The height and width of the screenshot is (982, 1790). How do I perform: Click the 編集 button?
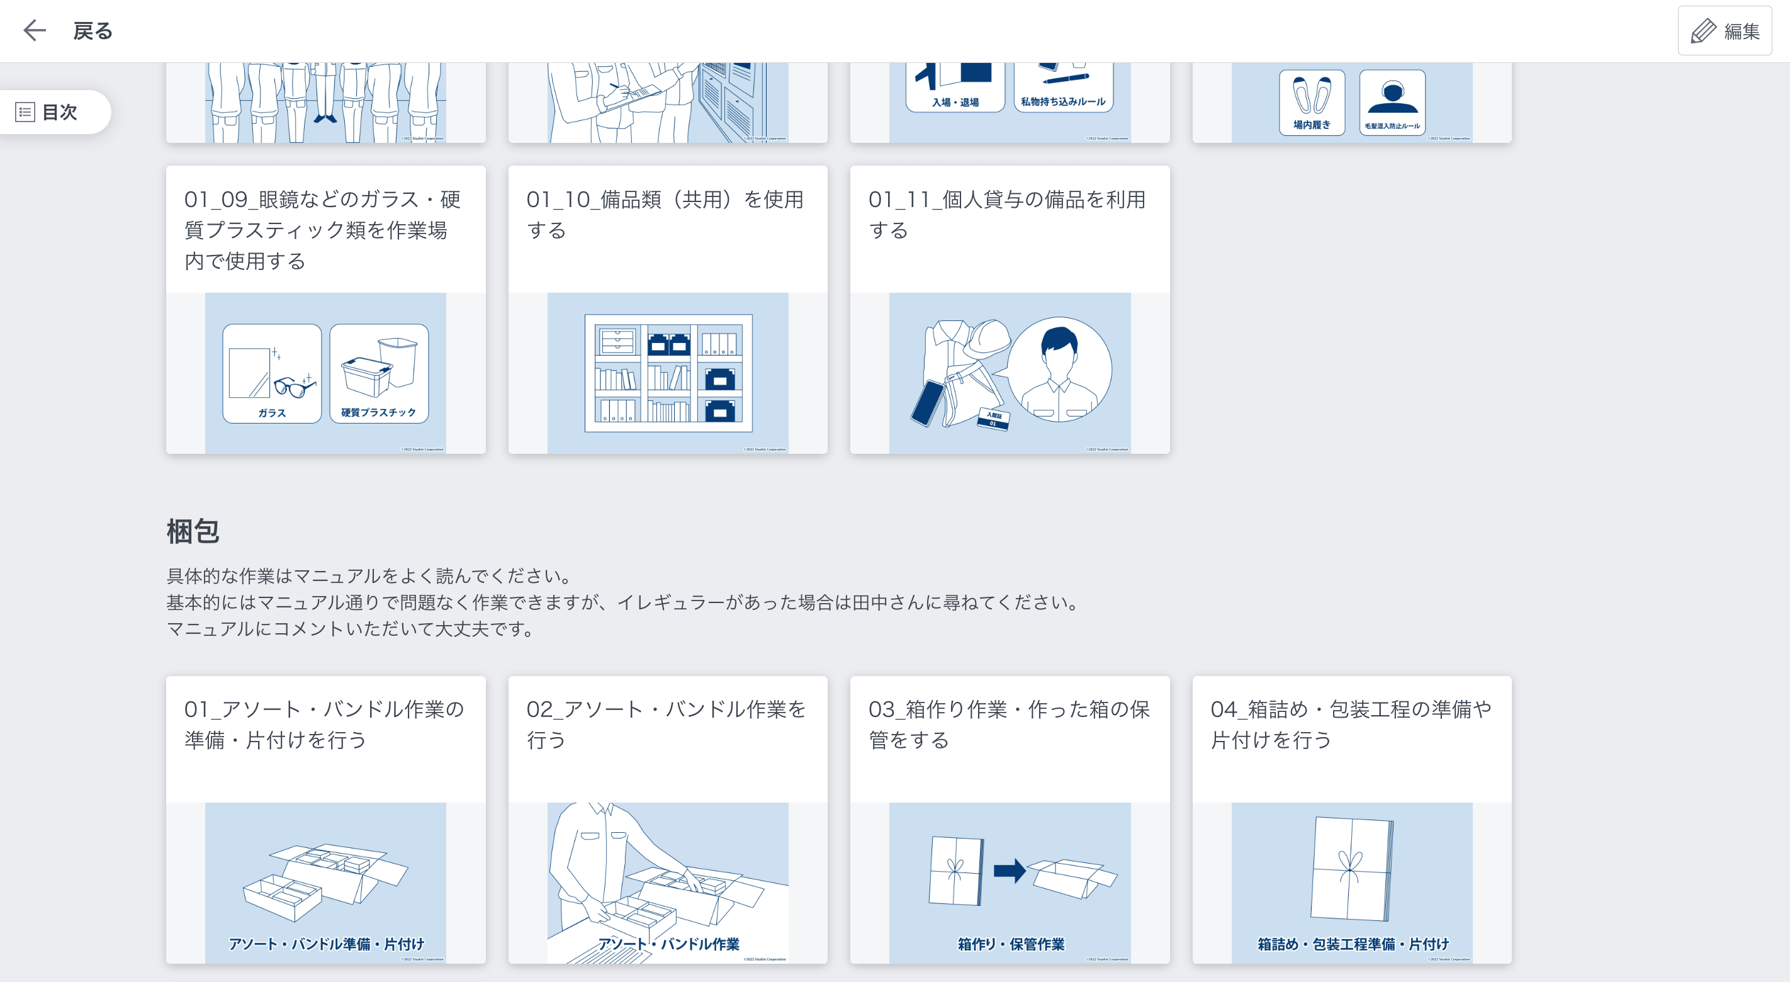[1725, 31]
